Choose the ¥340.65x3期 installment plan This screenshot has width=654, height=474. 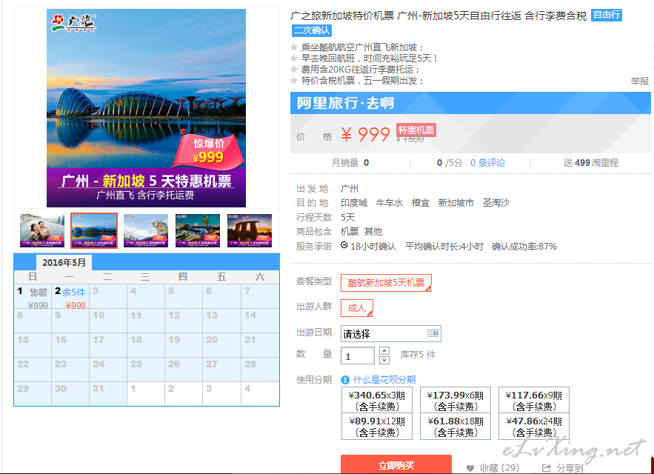tap(377, 400)
